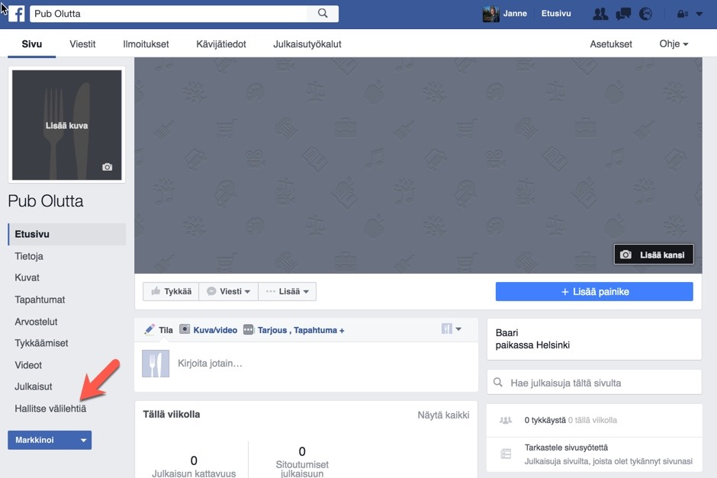Screen dimensions: 717x478
Task: Select Tarjous, Tapahtuma + option
Action: pos(294,329)
